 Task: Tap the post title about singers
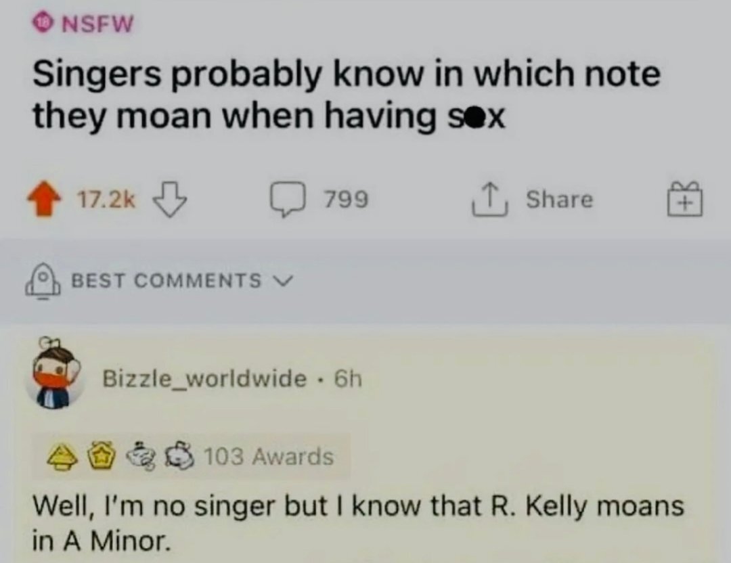click(345, 95)
